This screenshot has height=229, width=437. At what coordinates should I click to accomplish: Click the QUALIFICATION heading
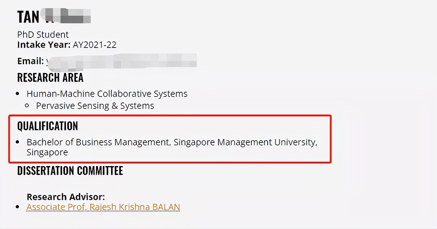pyautogui.click(x=47, y=126)
